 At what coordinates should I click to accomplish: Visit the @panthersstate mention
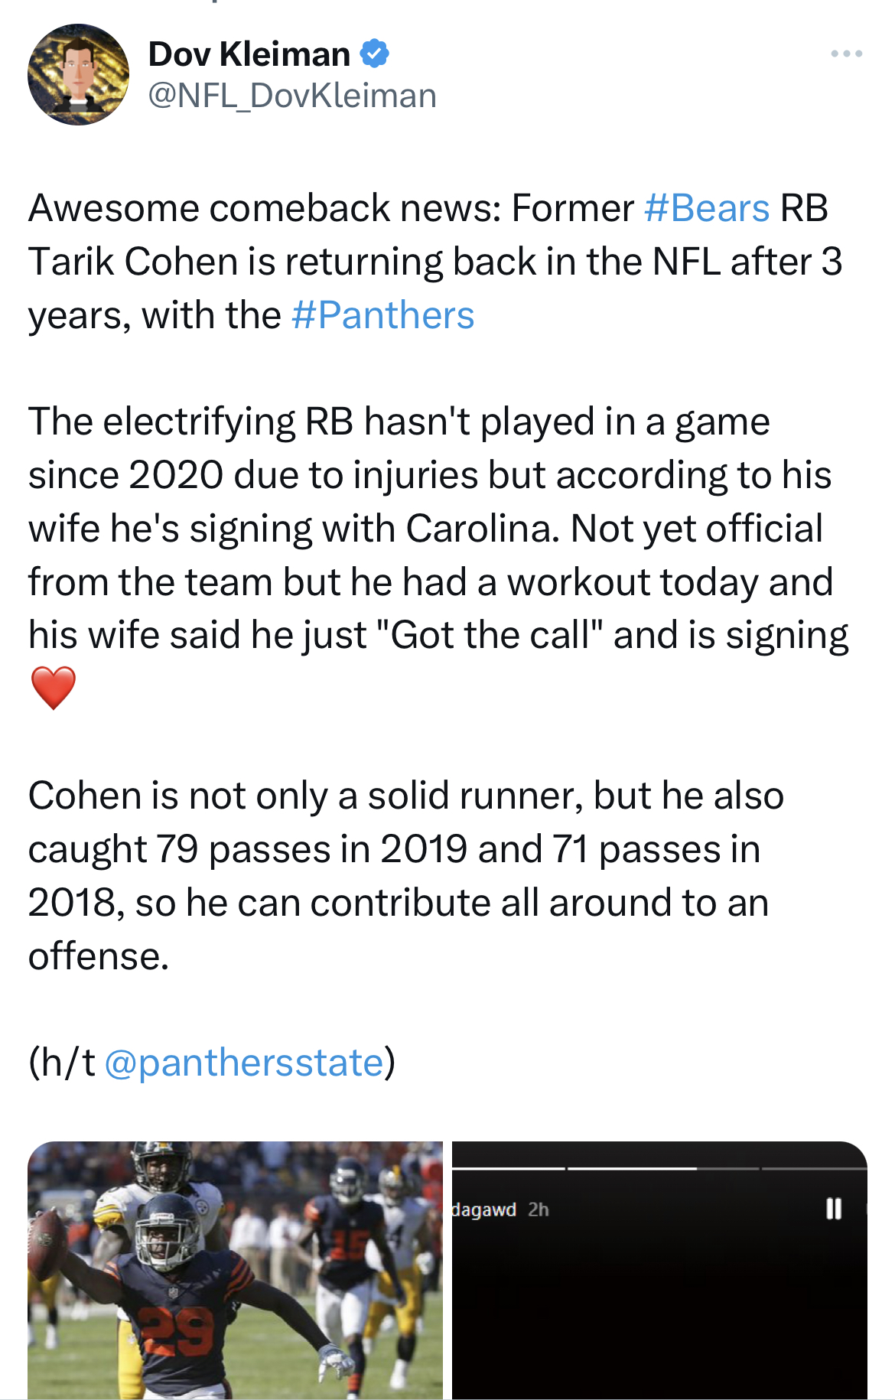[x=243, y=1063]
